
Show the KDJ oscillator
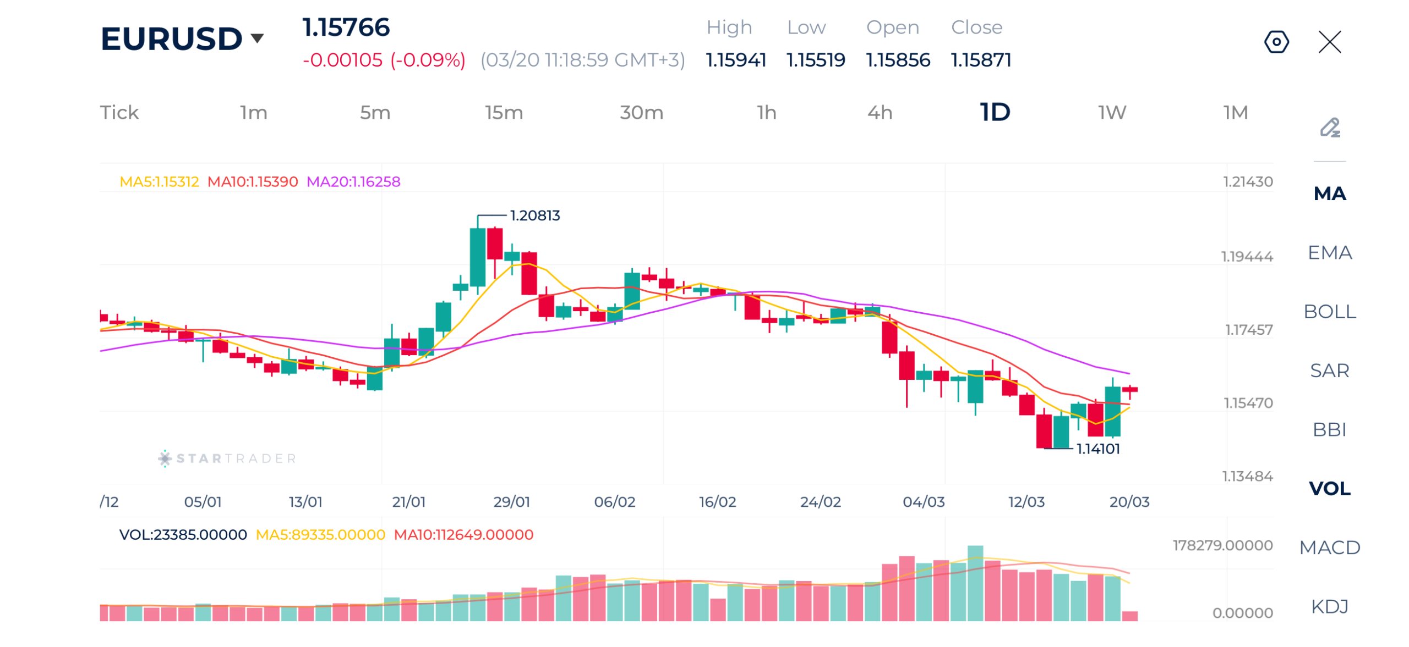pos(1331,607)
